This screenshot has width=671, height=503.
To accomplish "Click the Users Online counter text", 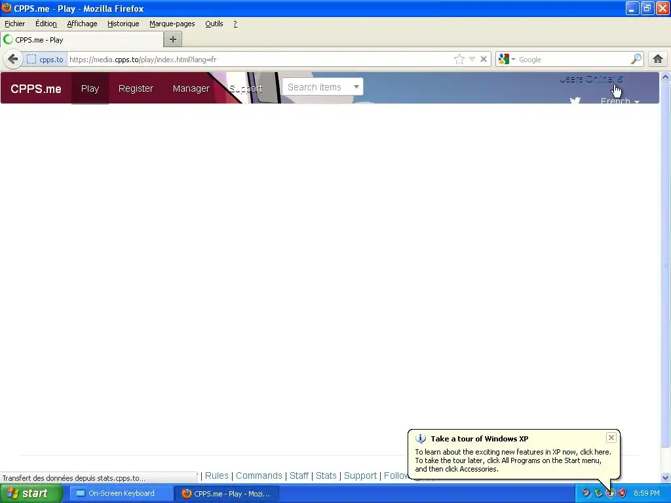I will point(591,79).
